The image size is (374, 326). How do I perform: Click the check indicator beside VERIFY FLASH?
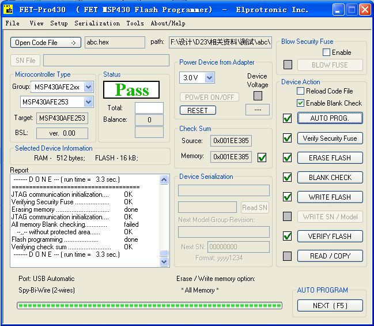(x=287, y=236)
